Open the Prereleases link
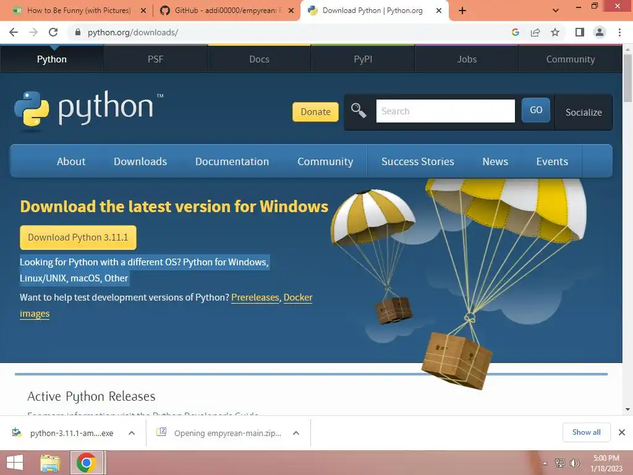Image resolution: width=633 pixels, height=475 pixels. point(255,297)
